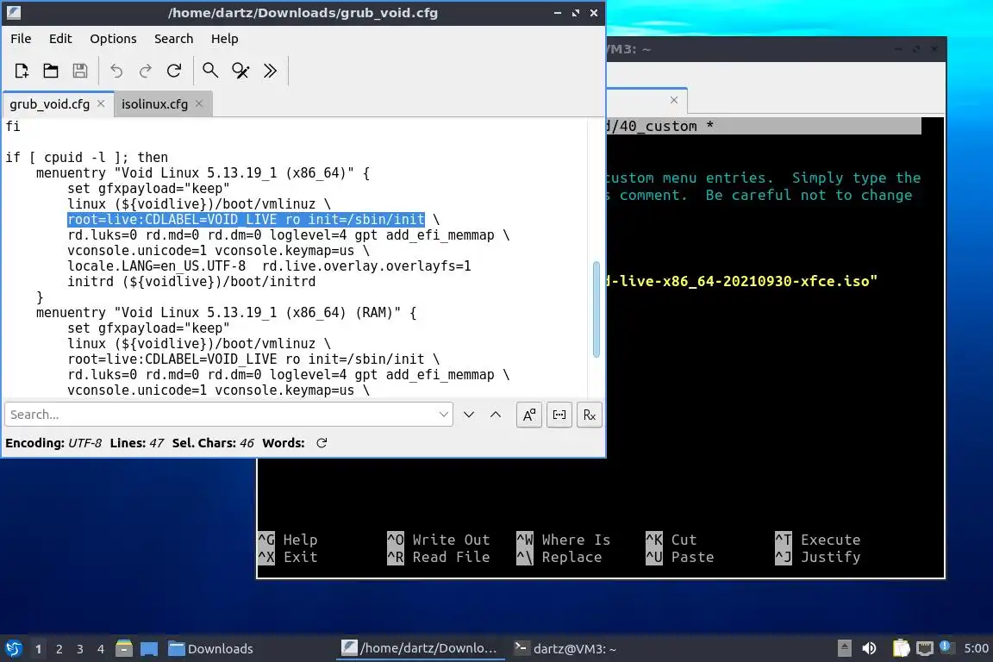This screenshot has height=662, width=993.
Task: Click ^X Exit in nano shortcuts
Action: click(x=288, y=557)
